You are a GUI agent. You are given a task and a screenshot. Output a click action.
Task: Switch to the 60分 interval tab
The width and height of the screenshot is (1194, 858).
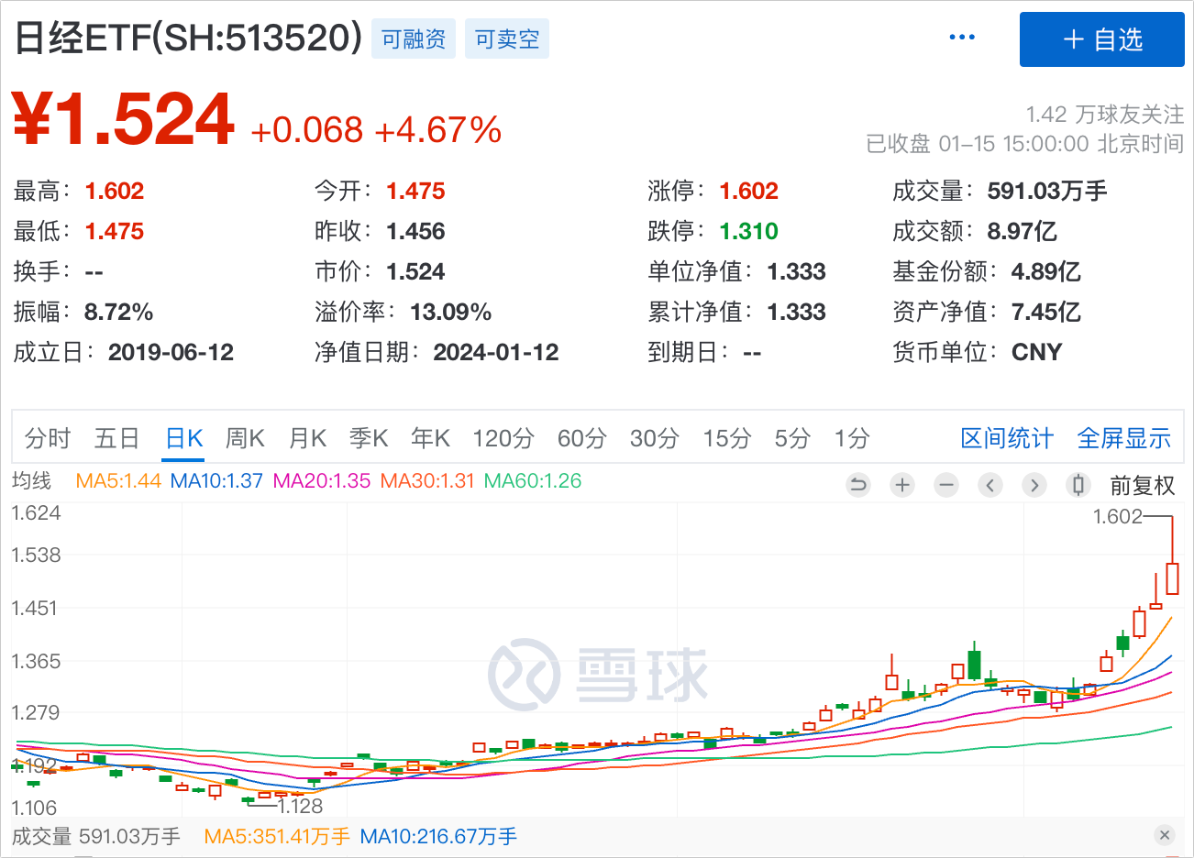581,438
